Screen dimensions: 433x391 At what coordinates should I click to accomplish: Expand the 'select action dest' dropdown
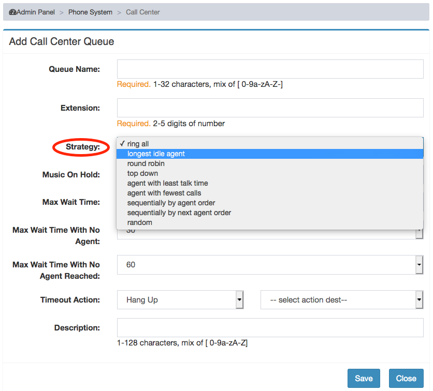[x=342, y=300]
